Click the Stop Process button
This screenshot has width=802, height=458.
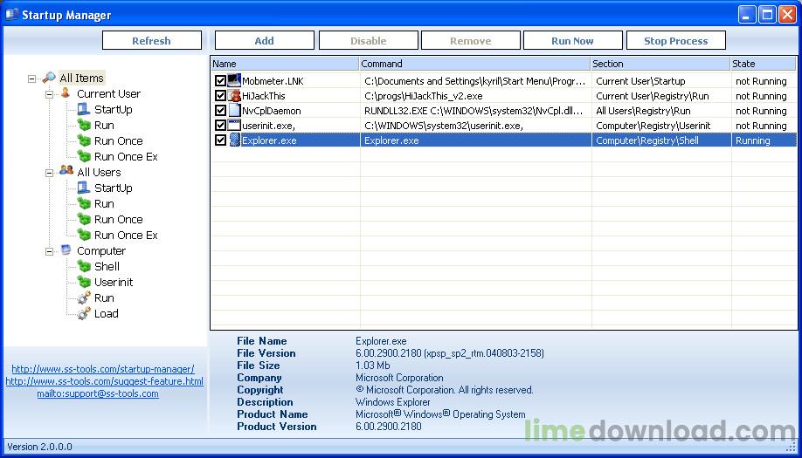click(x=675, y=40)
